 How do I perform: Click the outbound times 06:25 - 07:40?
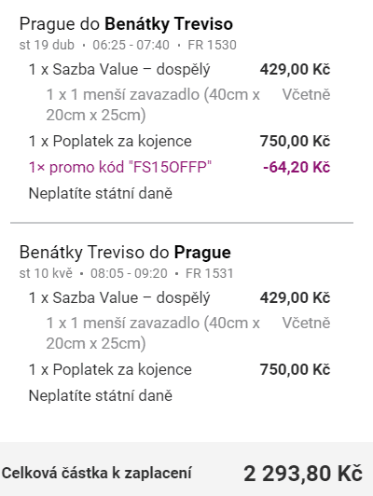coord(131,45)
